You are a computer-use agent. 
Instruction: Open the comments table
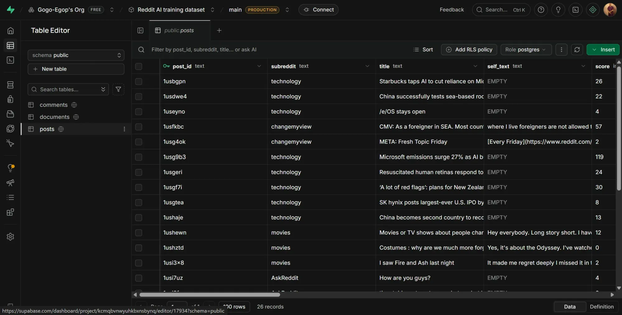point(53,105)
